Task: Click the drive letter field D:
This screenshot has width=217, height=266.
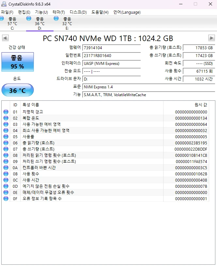Action: pos(111,79)
